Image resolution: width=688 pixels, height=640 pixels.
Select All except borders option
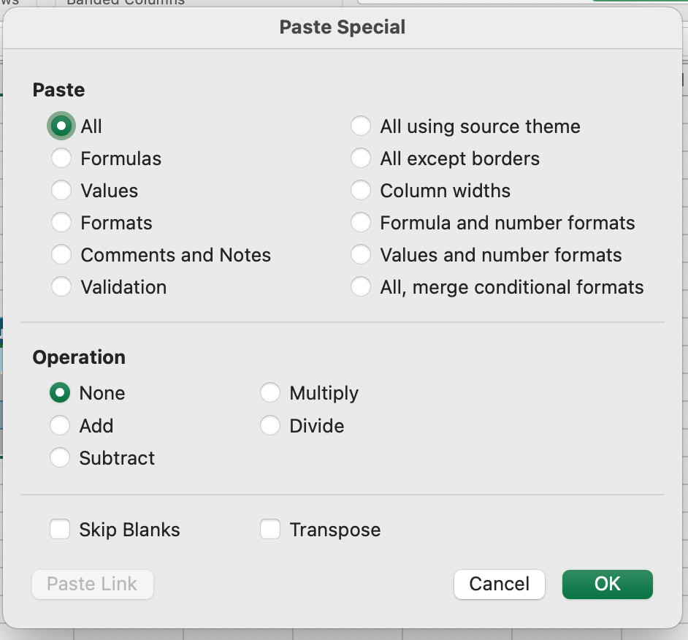point(361,159)
